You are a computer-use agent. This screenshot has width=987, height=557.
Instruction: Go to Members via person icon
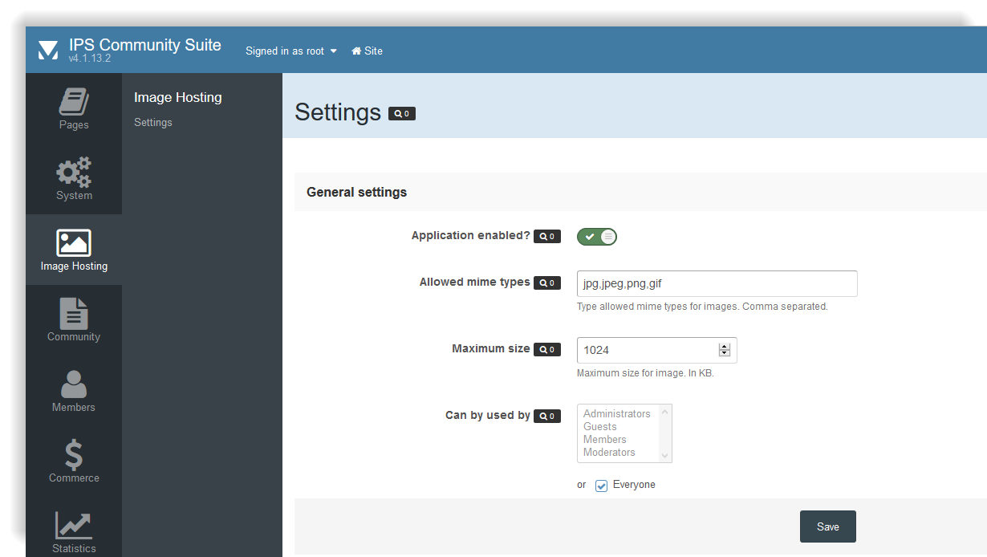tap(74, 384)
